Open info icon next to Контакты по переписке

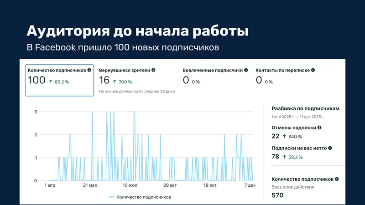tap(313, 70)
